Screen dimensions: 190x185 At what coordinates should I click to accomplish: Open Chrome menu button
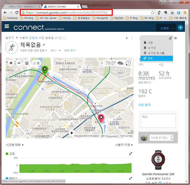pos(185,13)
